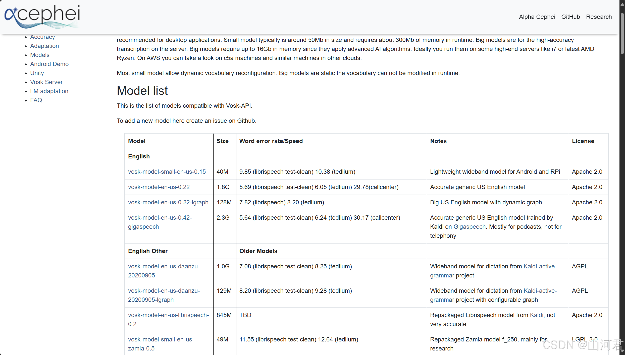Viewport: 625px width, 355px height.
Task: Open the Research navigation link
Action: [x=599, y=17]
